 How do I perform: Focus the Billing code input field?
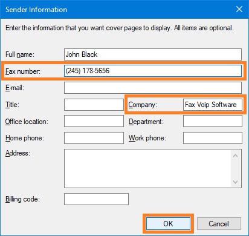pyautogui.click(x=96, y=199)
